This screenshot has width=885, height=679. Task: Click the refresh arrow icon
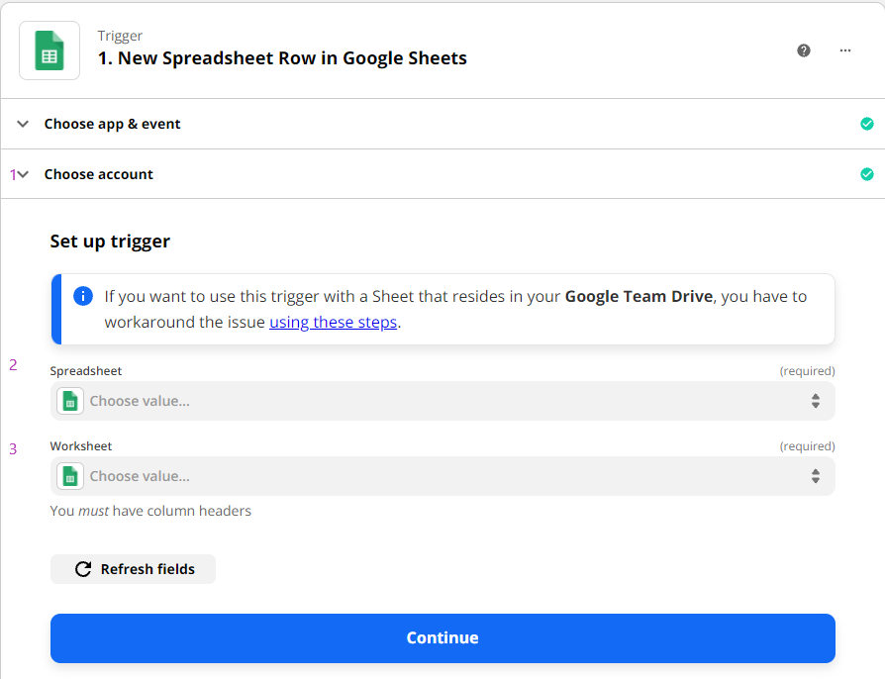click(x=83, y=569)
